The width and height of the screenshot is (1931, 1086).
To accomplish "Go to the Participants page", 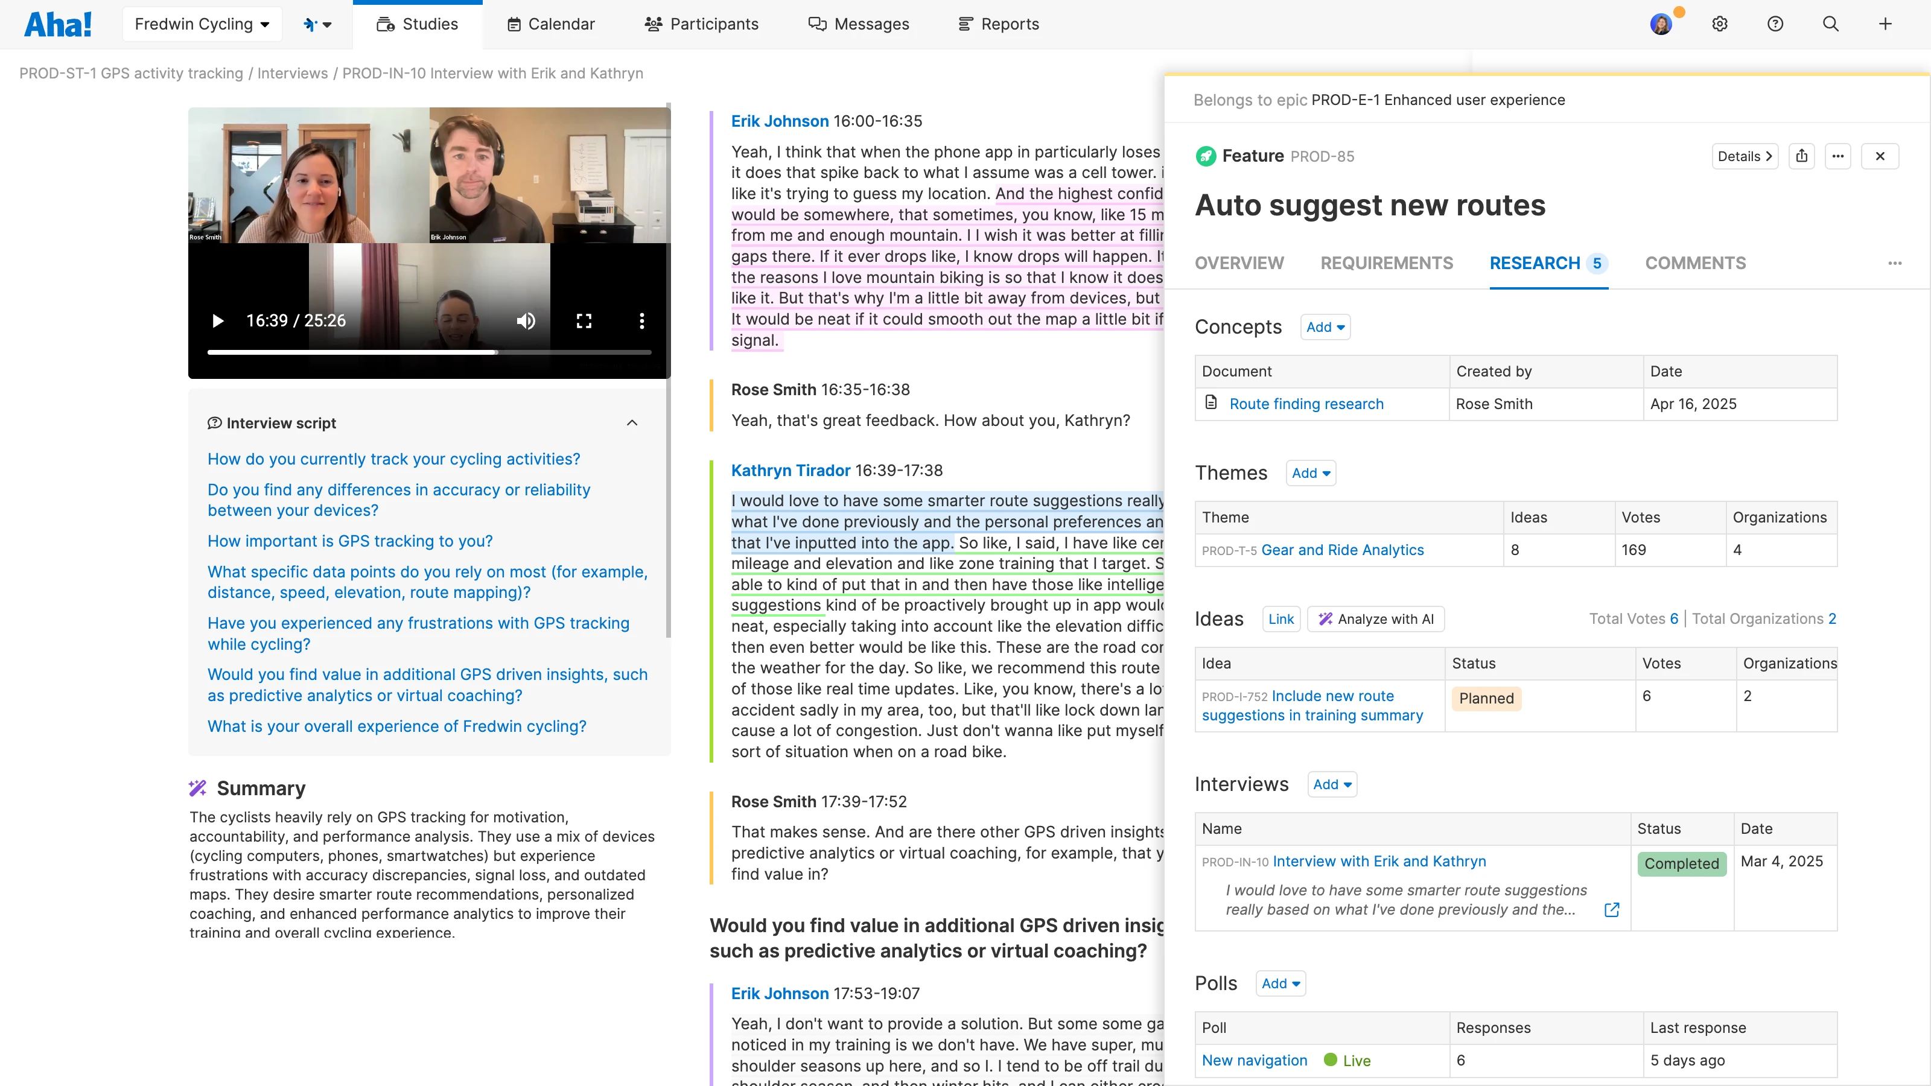I will [x=702, y=24].
